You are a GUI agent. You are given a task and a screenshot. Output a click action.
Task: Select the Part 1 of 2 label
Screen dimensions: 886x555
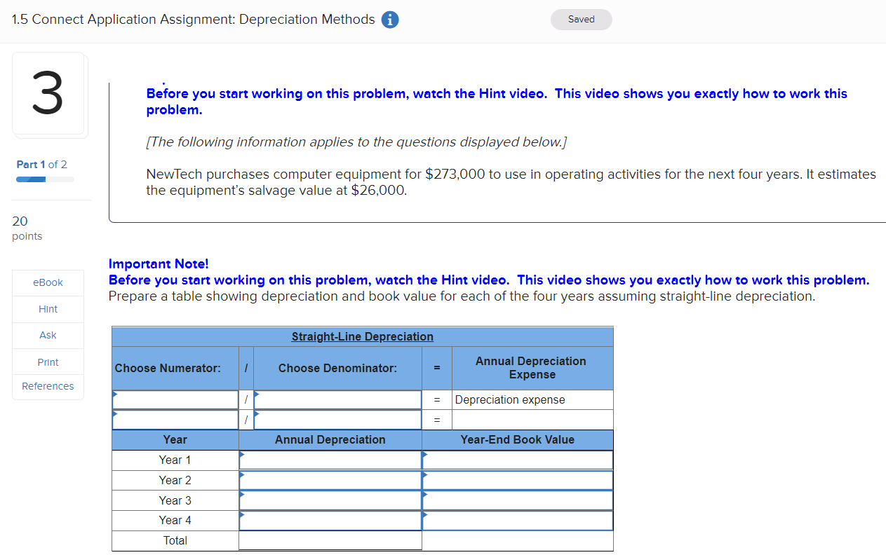[41, 164]
